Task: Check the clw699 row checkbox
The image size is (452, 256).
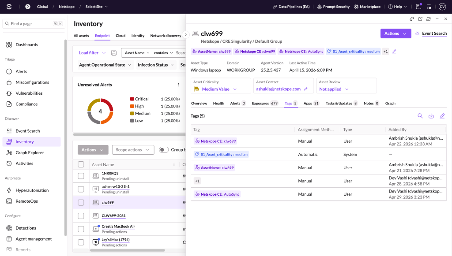Action: pyautogui.click(x=81, y=203)
